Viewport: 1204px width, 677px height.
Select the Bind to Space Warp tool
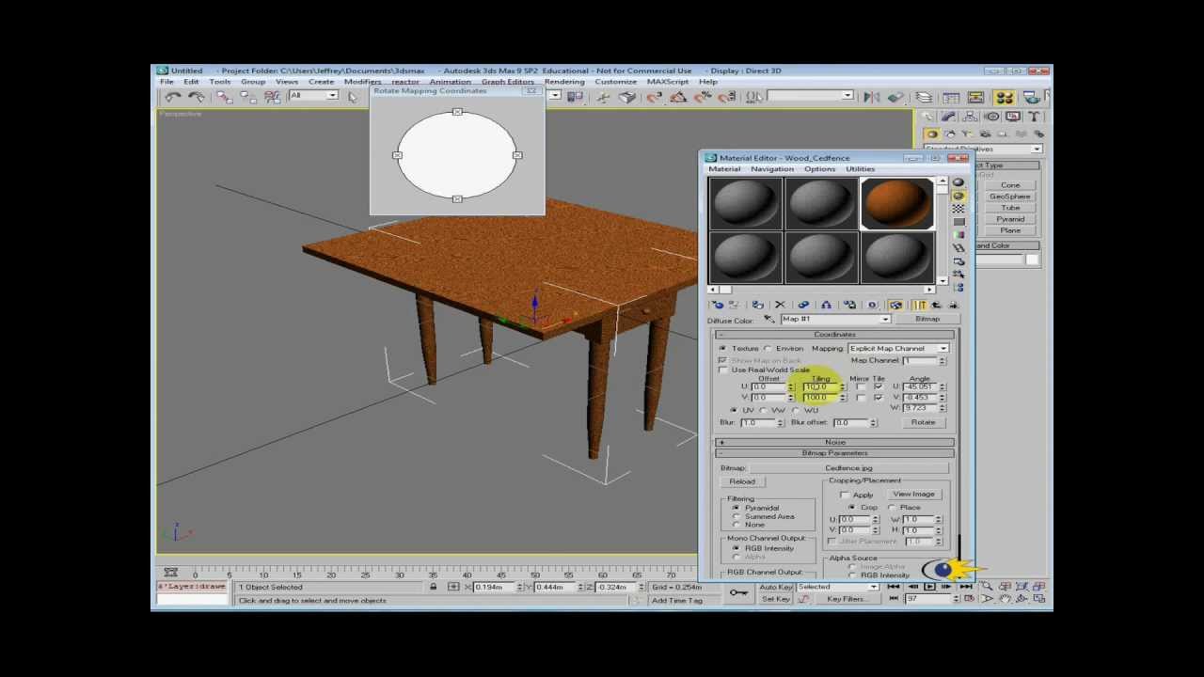[272, 97]
